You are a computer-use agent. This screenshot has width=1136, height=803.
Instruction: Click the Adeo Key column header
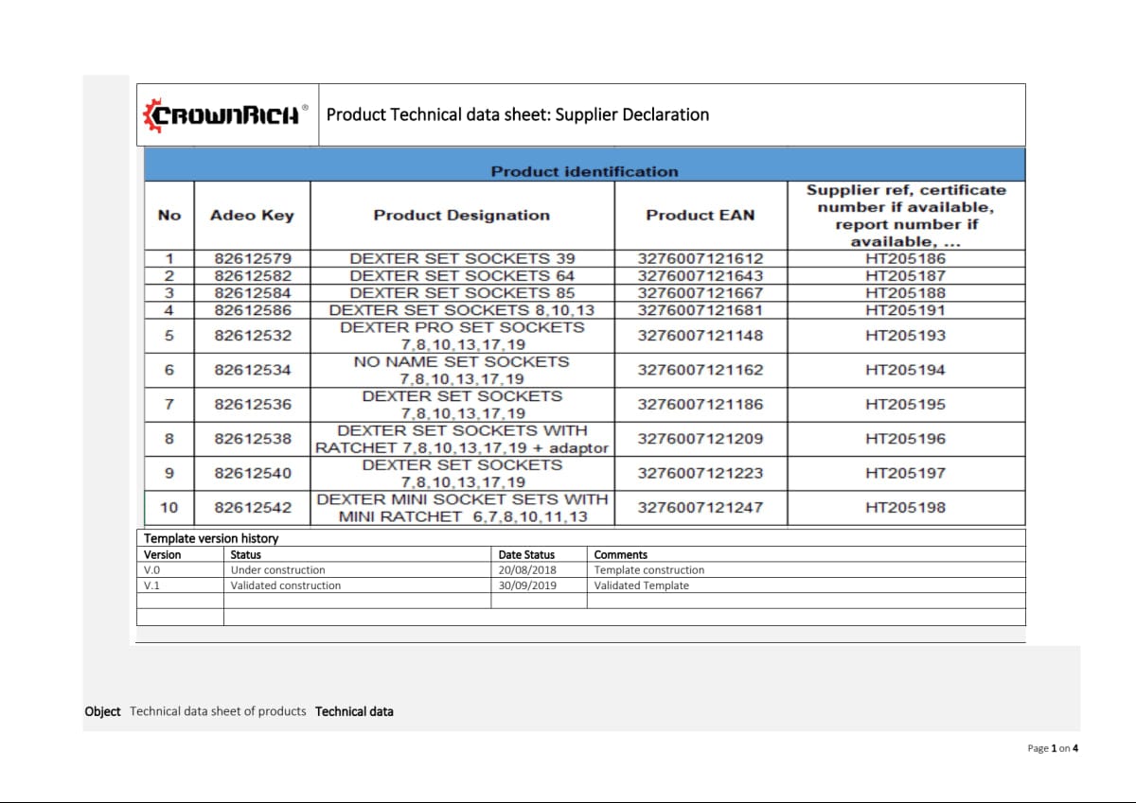[x=252, y=216]
